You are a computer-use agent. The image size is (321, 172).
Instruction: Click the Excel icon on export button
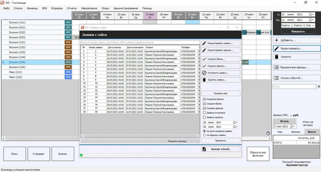204,149
